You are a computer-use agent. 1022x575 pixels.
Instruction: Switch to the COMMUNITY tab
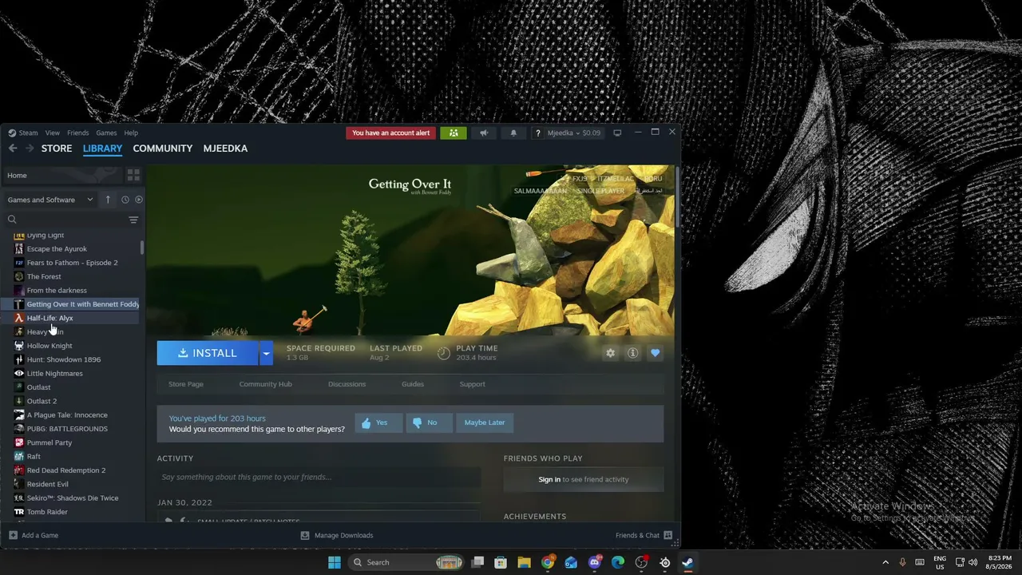[x=163, y=149]
